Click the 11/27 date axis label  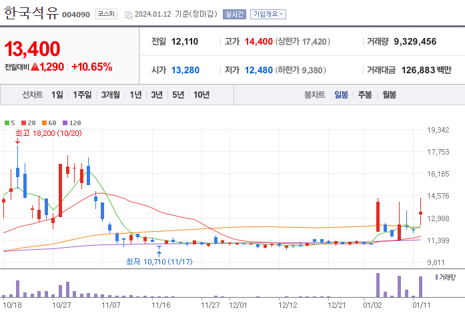pyautogui.click(x=210, y=305)
